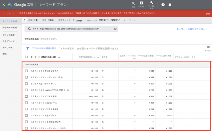Click the ¥1,032 bid value

coord(169,103)
